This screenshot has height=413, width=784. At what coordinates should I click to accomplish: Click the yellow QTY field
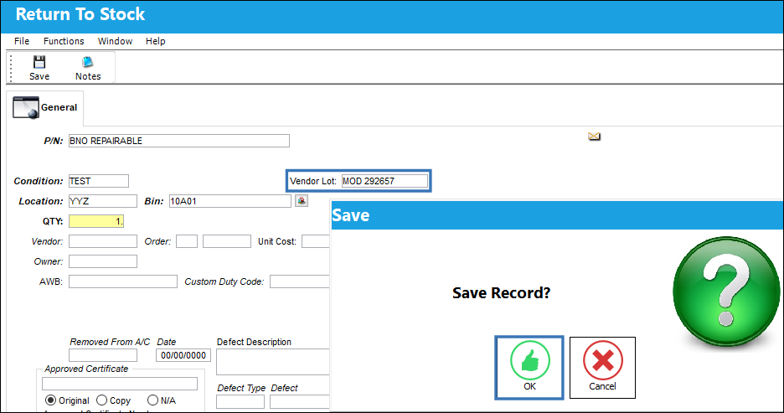(x=96, y=221)
